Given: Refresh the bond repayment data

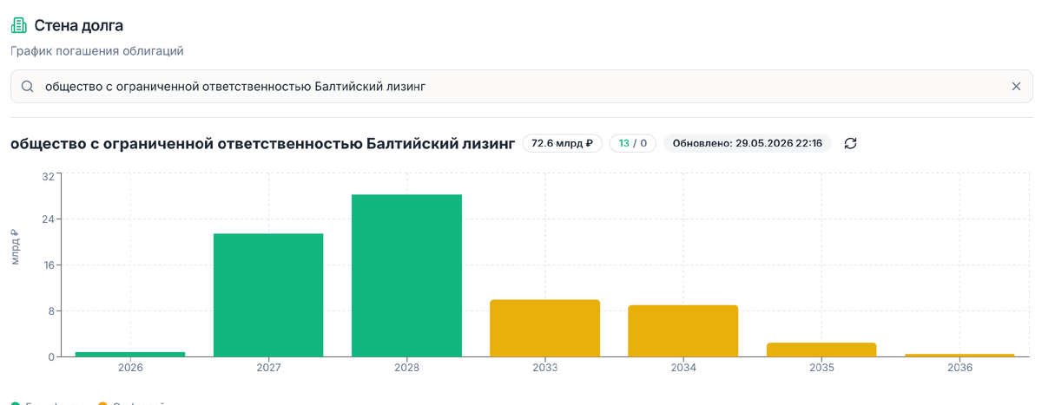Looking at the screenshot, I should click(x=850, y=143).
